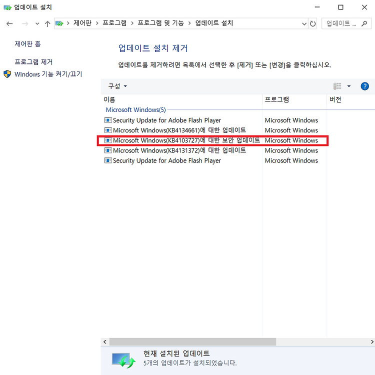Click Microsoft Windows program cell for KB4131372
The image size is (375, 375).
pyautogui.click(x=291, y=150)
